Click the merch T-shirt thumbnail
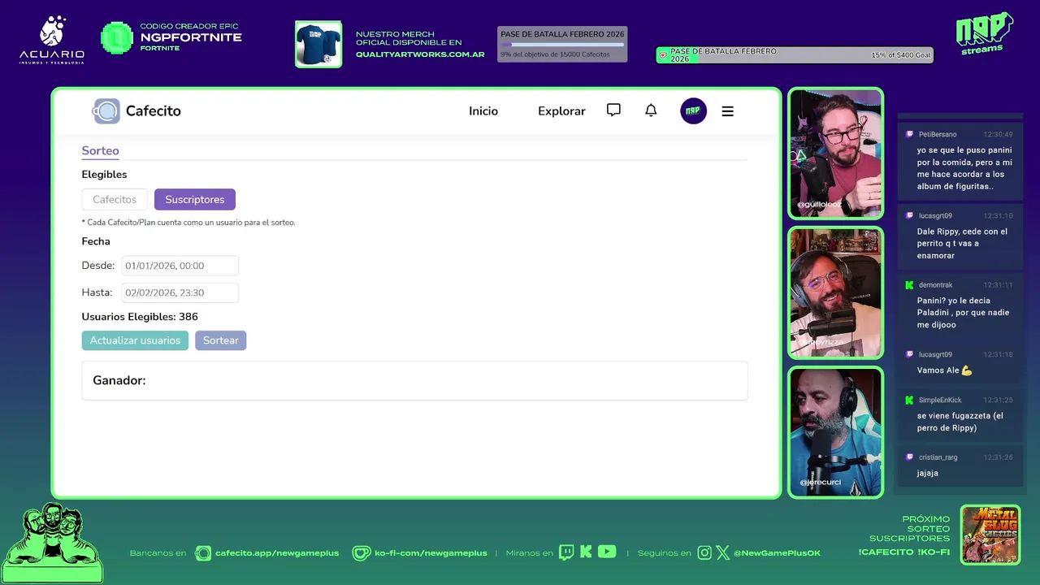 coord(318,44)
